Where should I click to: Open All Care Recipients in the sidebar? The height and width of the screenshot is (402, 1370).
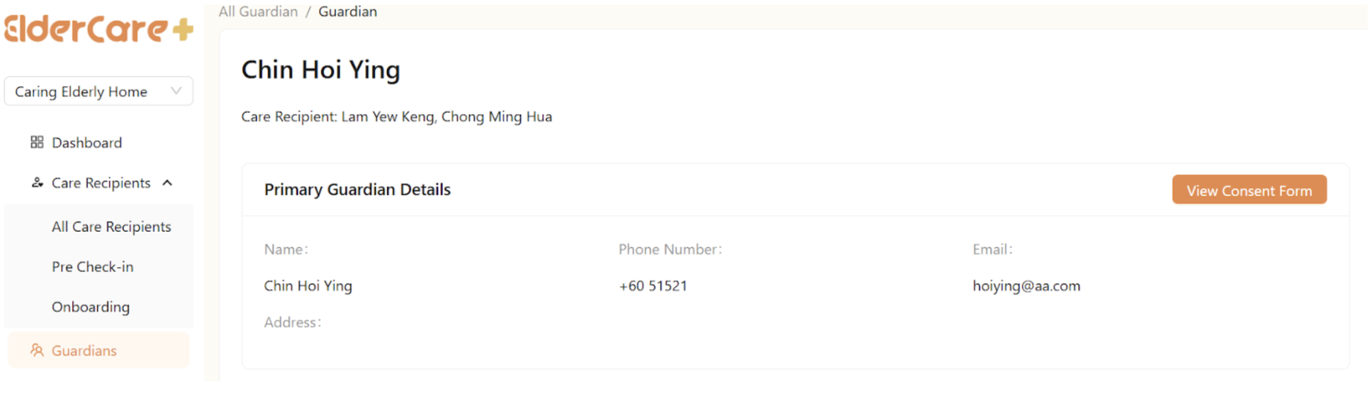(111, 227)
